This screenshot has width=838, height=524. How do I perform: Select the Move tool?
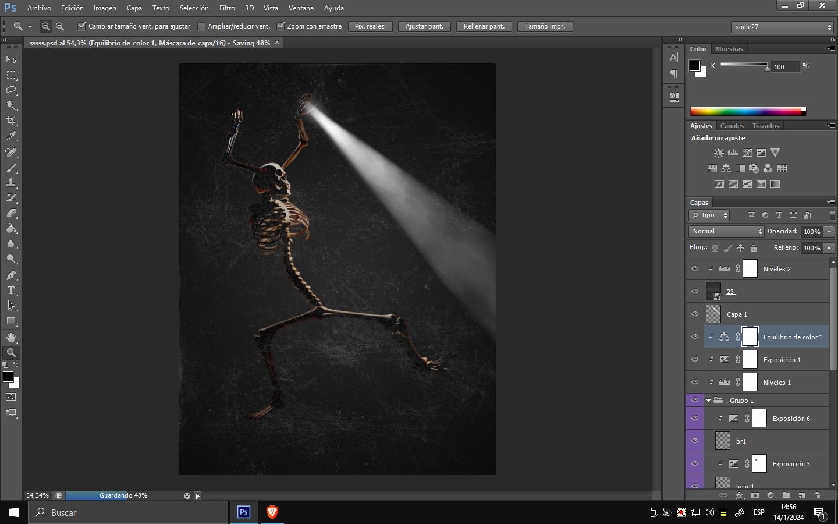[x=11, y=59]
